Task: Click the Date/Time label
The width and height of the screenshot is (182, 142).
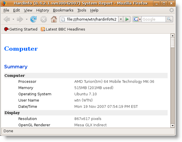Action: (x=28, y=106)
